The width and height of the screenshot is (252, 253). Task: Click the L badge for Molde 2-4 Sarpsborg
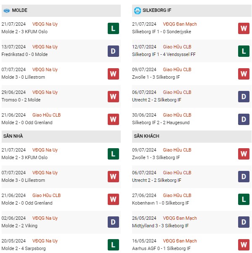(113, 245)
